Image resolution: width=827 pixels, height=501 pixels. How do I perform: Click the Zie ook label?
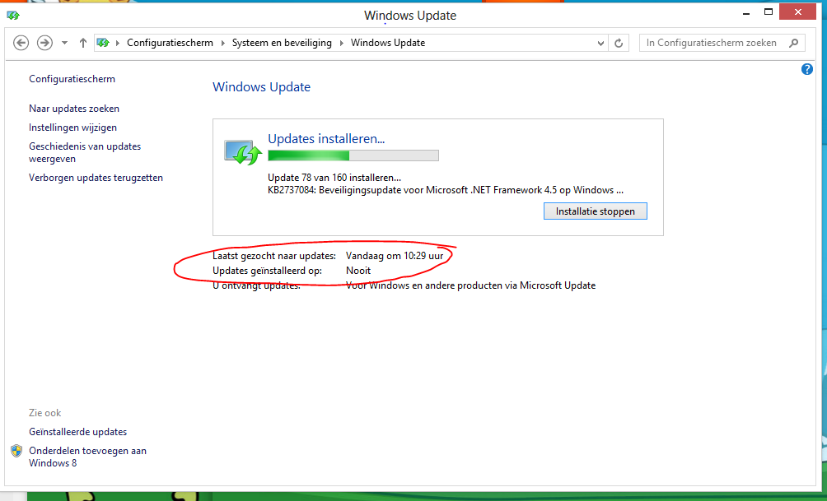44,413
